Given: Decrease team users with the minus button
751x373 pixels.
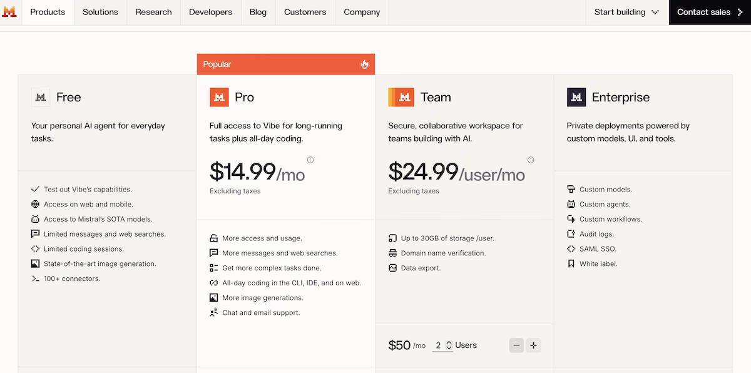Looking at the screenshot, I should [x=516, y=345].
